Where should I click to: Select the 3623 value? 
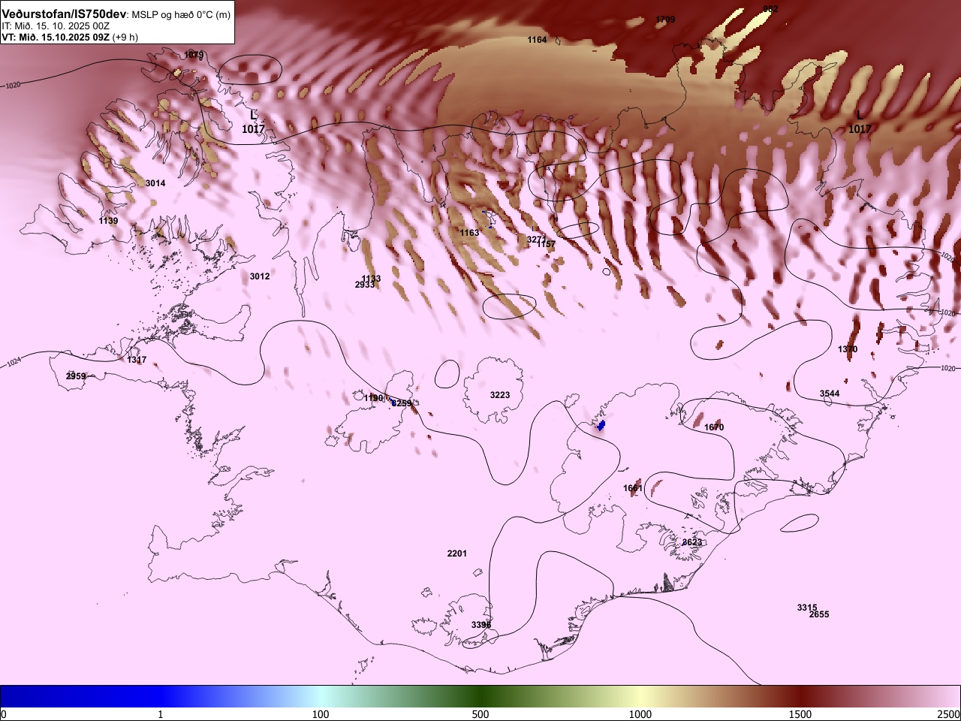click(x=692, y=542)
